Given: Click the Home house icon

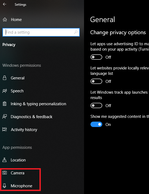Looking at the screenshot, I should coord(5,20).
